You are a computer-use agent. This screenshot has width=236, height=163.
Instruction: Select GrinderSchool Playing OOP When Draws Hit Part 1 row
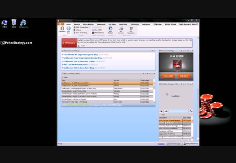107,94
